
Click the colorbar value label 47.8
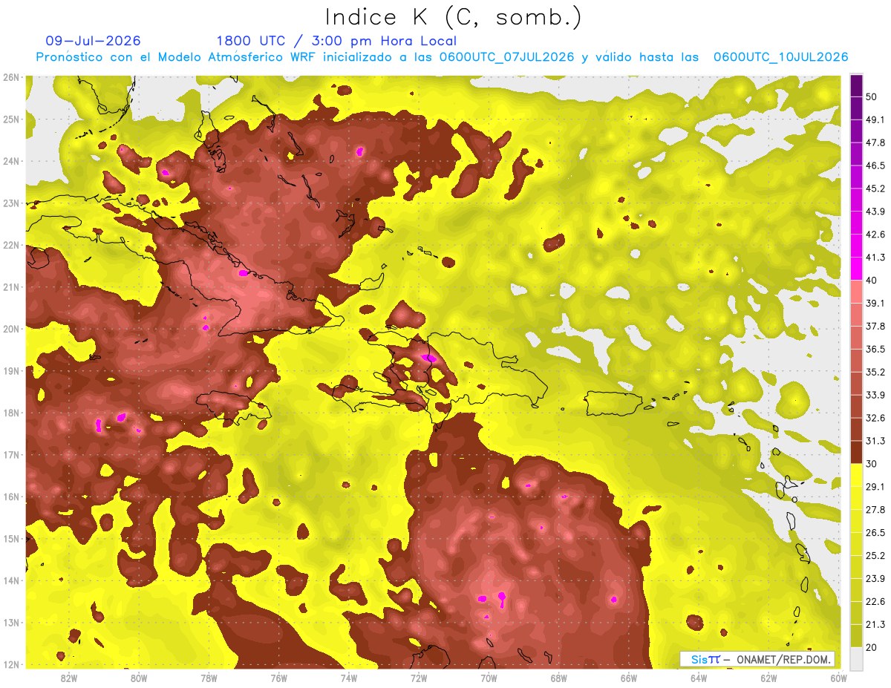(875, 142)
